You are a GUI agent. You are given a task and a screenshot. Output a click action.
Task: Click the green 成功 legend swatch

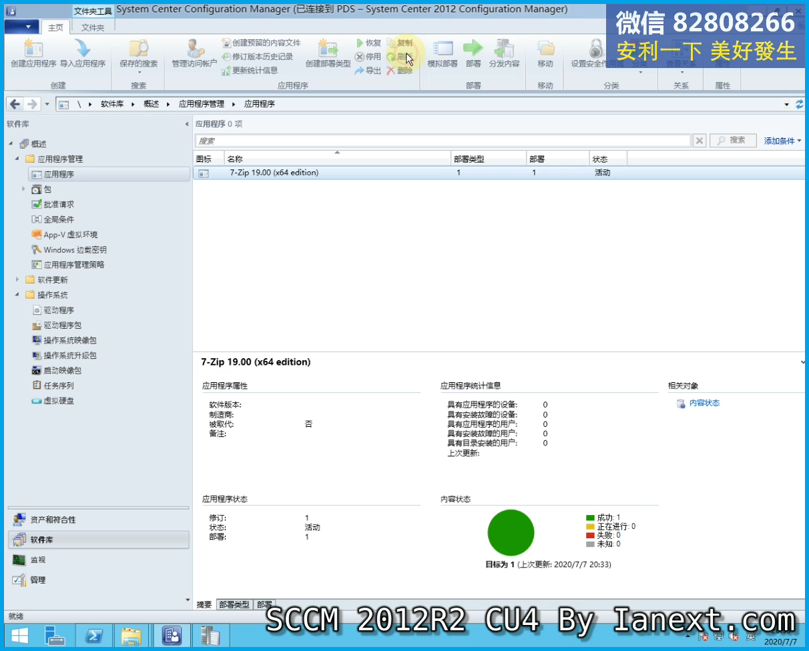(x=590, y=518)
